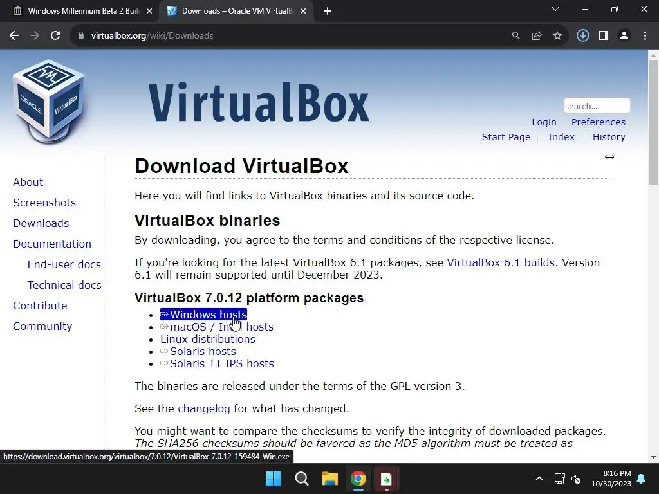Show hidden system tray icons chevron
Image resolution: width=659 pixels, height=494 pixels.
pyautogui.click(x=539, y=479)
